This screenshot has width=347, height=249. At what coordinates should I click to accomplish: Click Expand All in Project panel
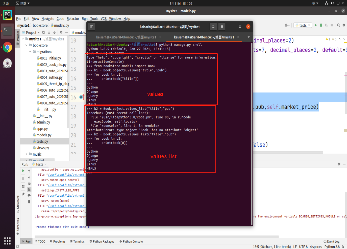click(x=49, y=32)
